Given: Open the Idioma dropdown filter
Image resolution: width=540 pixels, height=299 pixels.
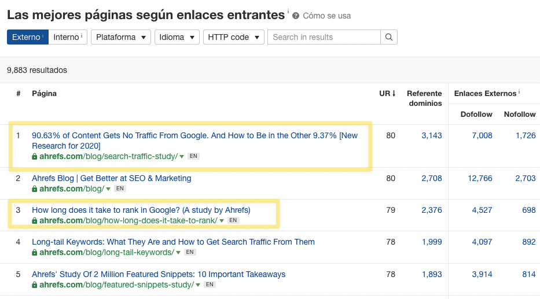Looking at the screenshot, I should [x=177, y=37].
